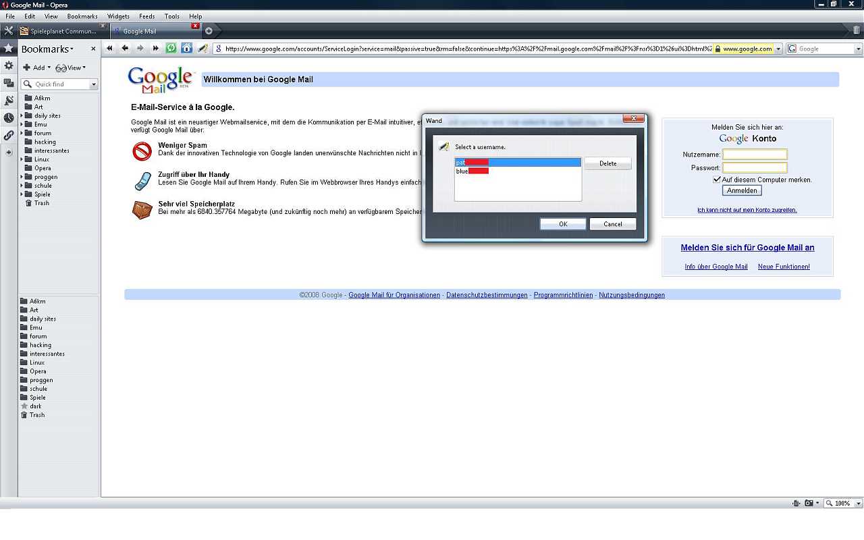Switch to the Spieleplanet Community tab

click(62, 31)
